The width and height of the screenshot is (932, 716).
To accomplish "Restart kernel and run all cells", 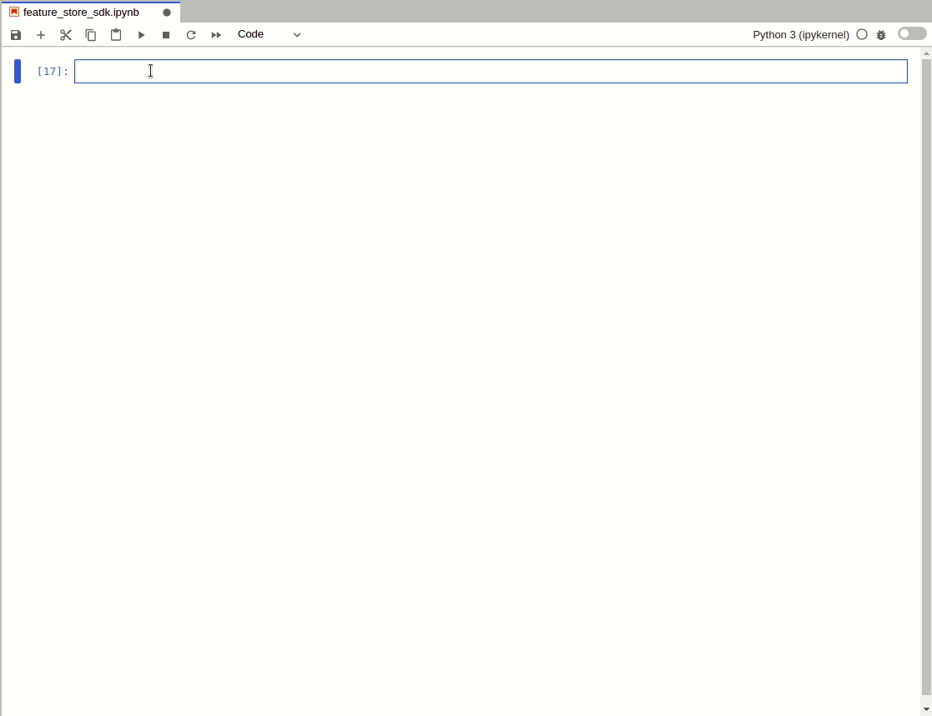I will pos(216,35).
